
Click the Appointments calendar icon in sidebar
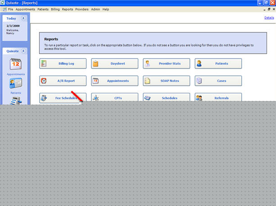(x=16, y=64)
